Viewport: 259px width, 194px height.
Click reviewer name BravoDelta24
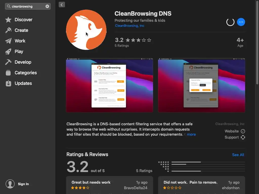[136, 188]
